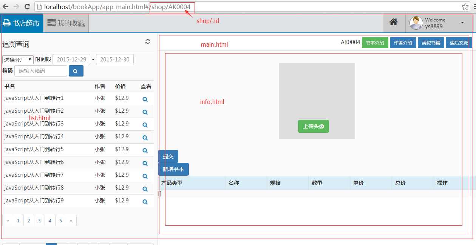Click the 提交 button
The height and width of the screenshot is (245, 476).
(168, 156)
